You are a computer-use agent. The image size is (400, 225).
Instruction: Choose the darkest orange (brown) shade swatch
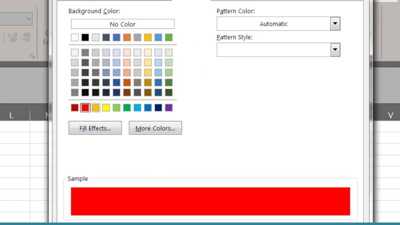127,92
